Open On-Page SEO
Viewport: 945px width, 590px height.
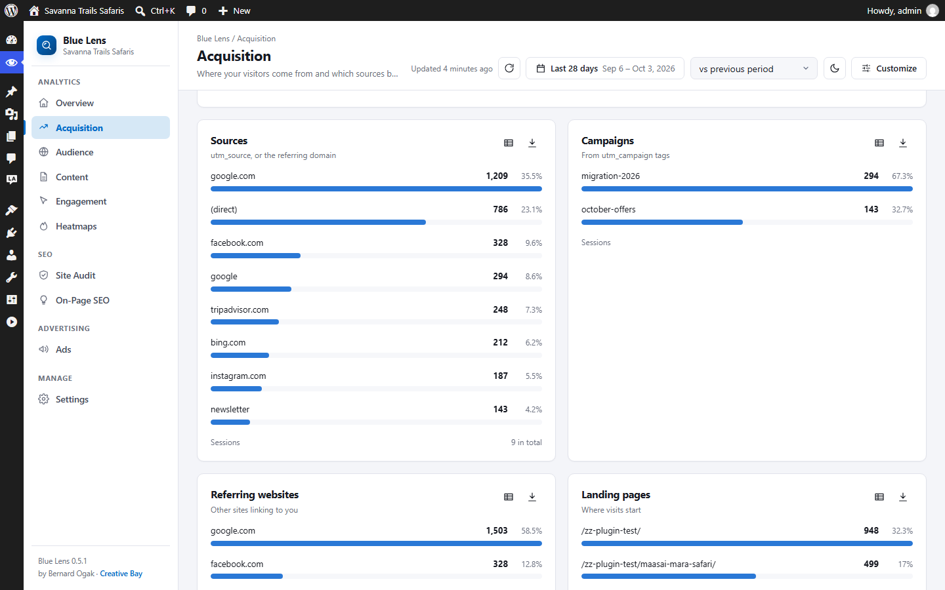[x=100, y=300]
